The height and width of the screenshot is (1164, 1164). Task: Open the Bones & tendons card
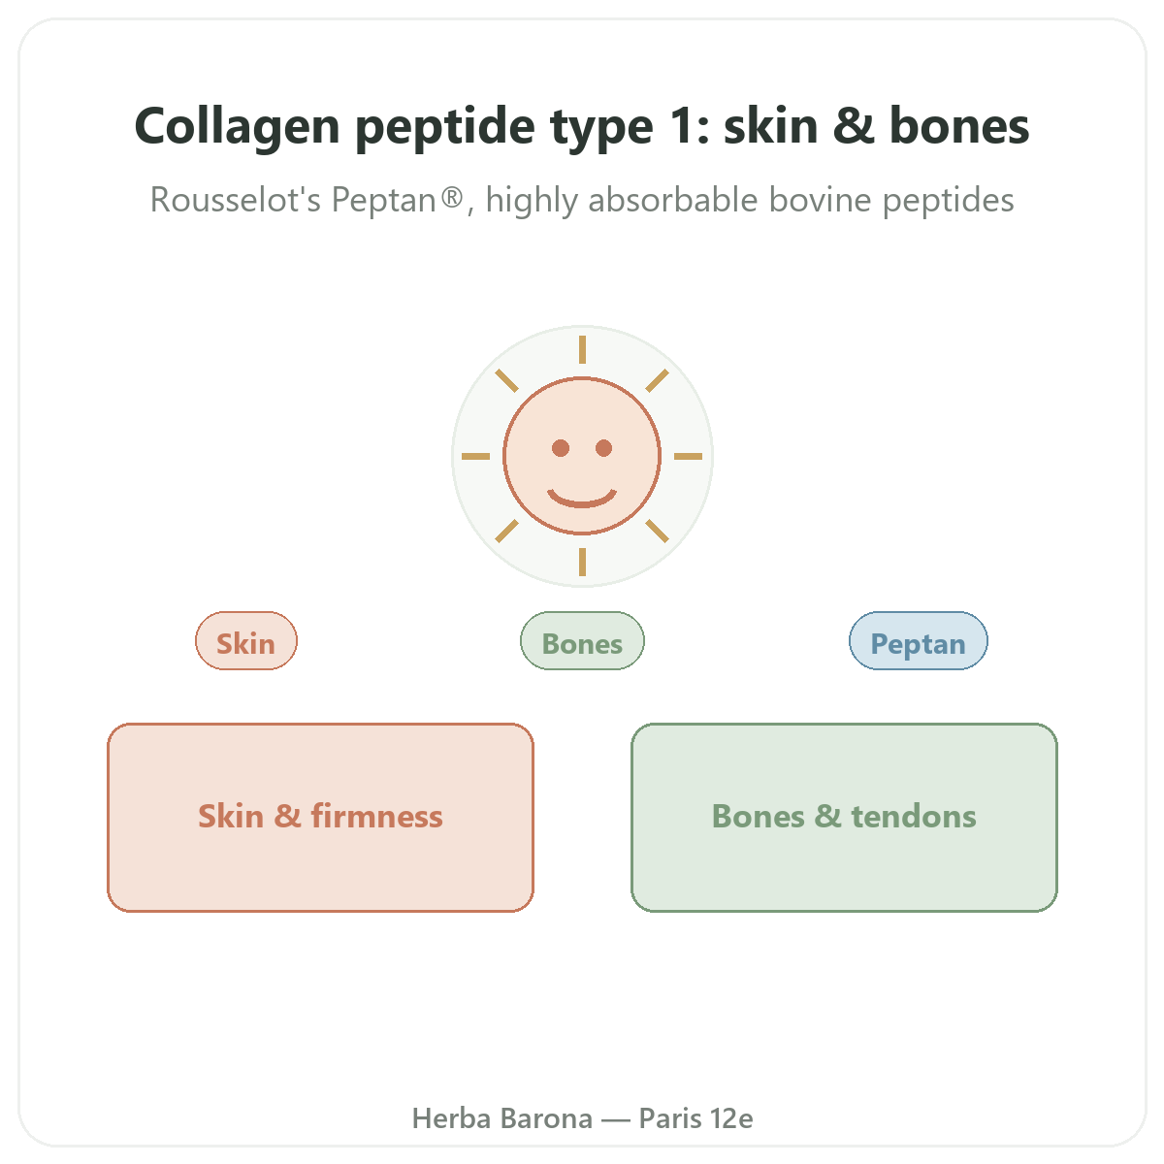[844, 818]
